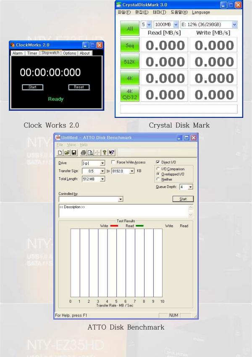The height and width of the screenshot is (357, 252).
Task: Run the Seq test in CrystalDiskMark
Action: (x=130, y=45)
